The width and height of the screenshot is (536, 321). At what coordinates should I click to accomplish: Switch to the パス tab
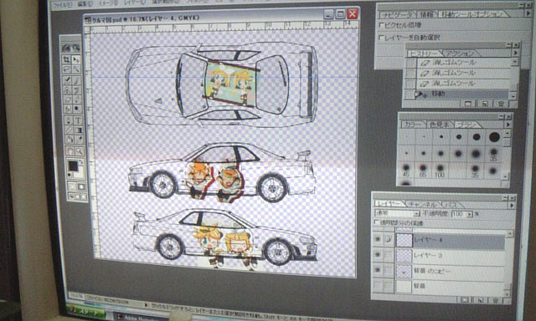click(x=451, y=205)
